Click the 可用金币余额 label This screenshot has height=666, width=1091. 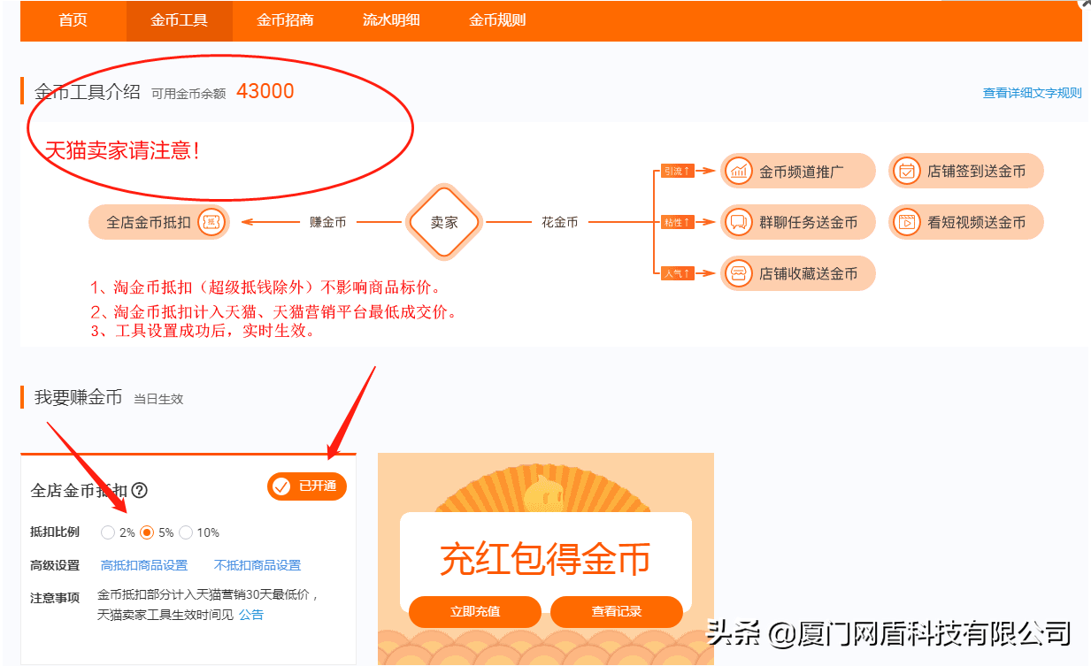coord(188,93)
